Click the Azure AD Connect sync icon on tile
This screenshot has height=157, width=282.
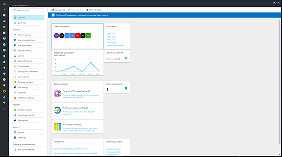click(126, 58)
